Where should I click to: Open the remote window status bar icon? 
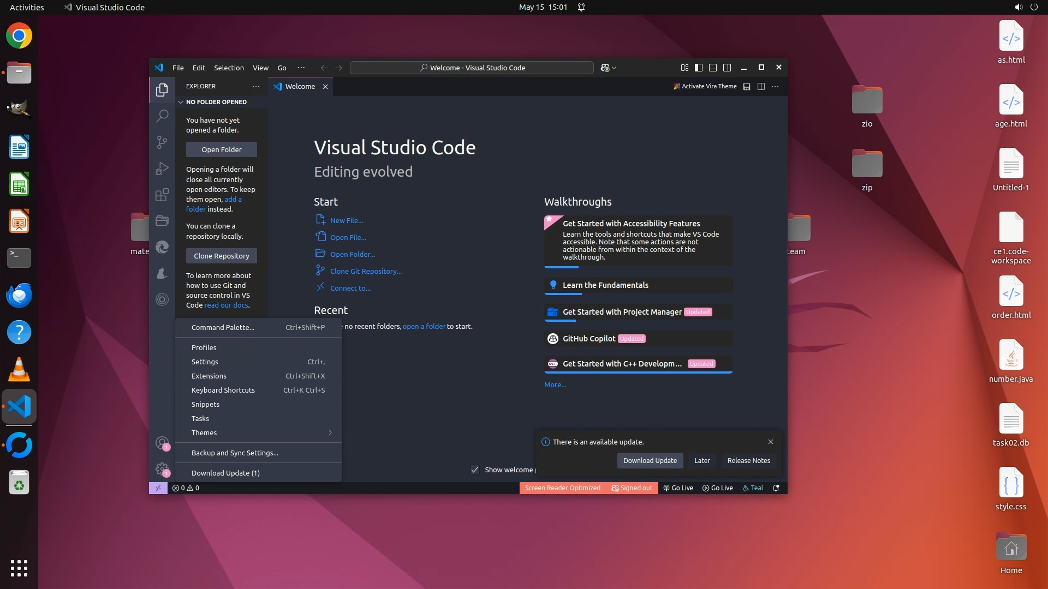(x=158, y=488)
